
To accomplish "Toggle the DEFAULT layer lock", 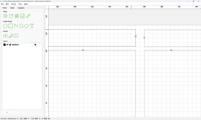I will pyautogui.click(x=10, y=45).
